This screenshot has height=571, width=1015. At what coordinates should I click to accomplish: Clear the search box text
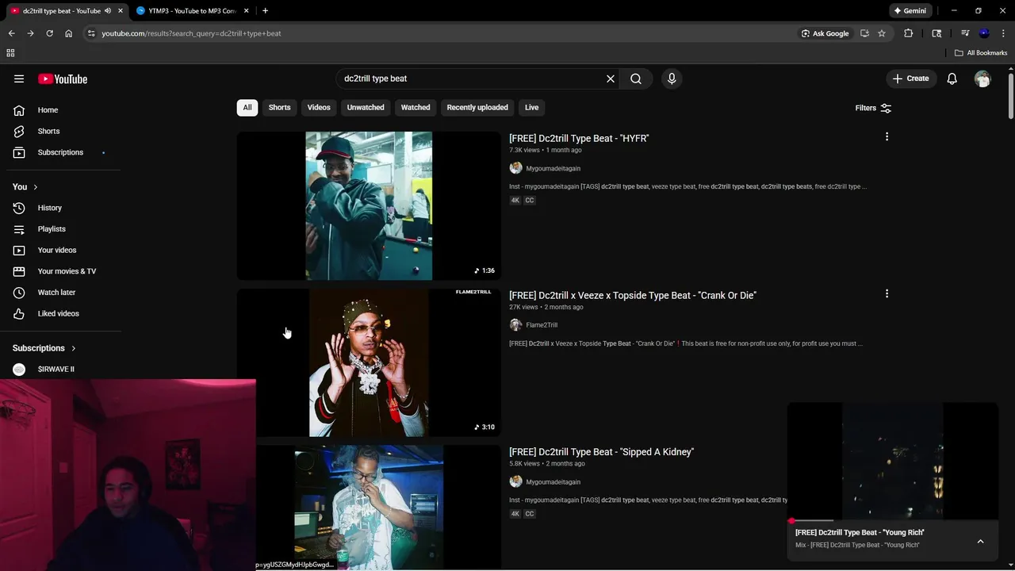611,79
